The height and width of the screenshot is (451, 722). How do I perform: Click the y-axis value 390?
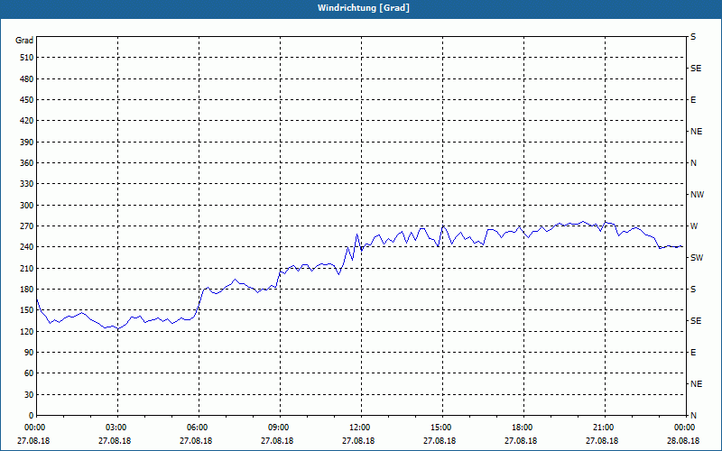[x=27, y=143]
